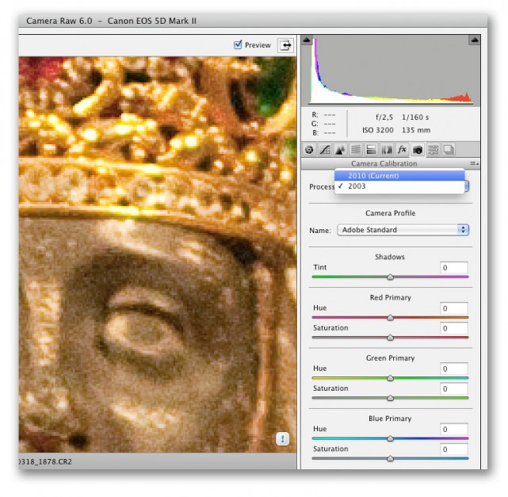Image resolution: width=508 pixels, height=497 pixels.
Task: Click the Green Primary Saturation slider handle
Action: [x=391, y=398]
